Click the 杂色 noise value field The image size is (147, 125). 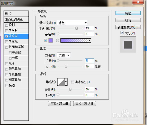[89, 34]
